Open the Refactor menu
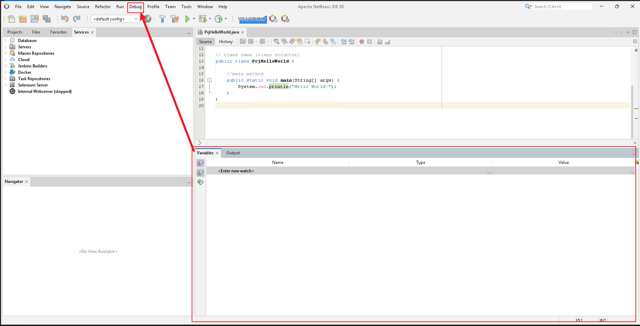 pos(103,7)
